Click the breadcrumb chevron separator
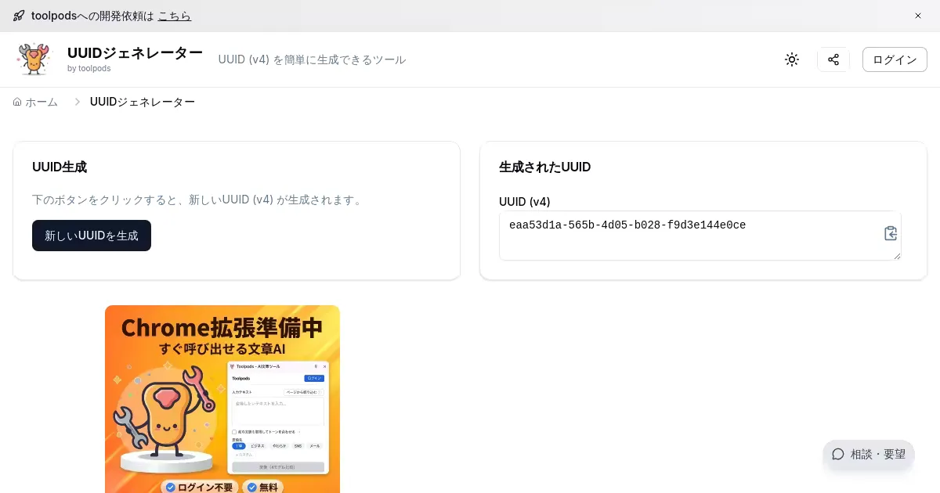The height and width of the screenshot is (493, 940). [x=78, y=102]
